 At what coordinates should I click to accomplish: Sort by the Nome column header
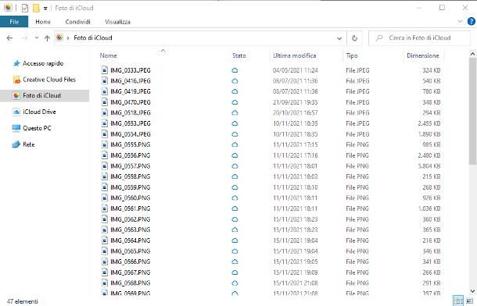pos(108,55)
